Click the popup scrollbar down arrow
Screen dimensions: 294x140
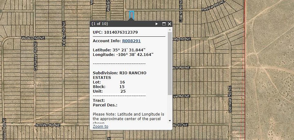(170, 120)
